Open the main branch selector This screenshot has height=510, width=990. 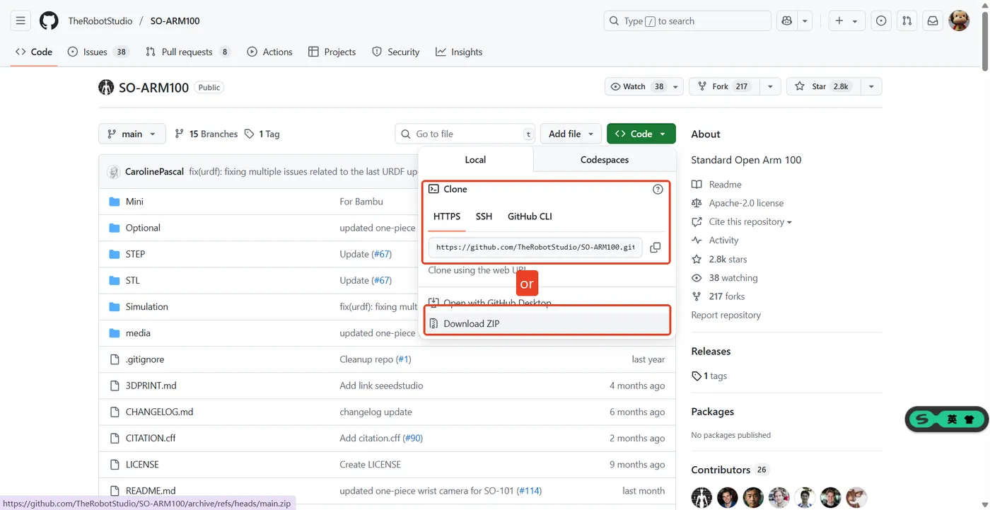pos(132,134)
